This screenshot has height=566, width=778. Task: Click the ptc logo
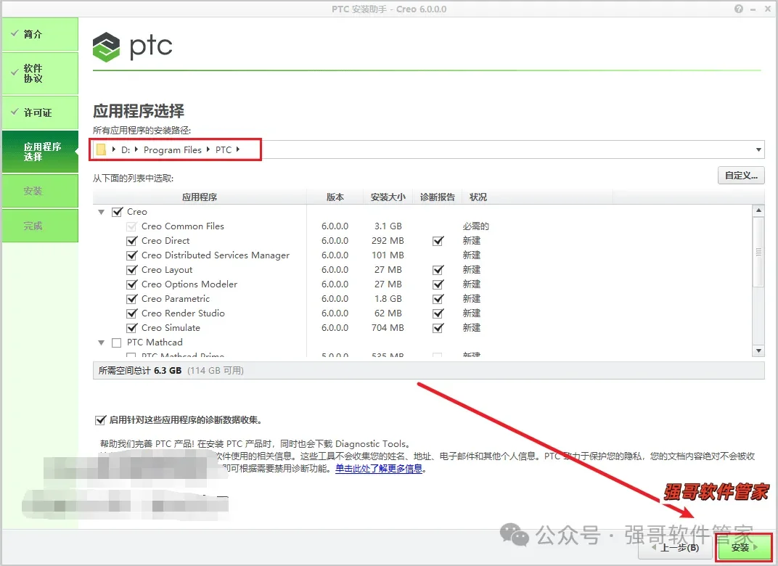click(x=133, y=46)
